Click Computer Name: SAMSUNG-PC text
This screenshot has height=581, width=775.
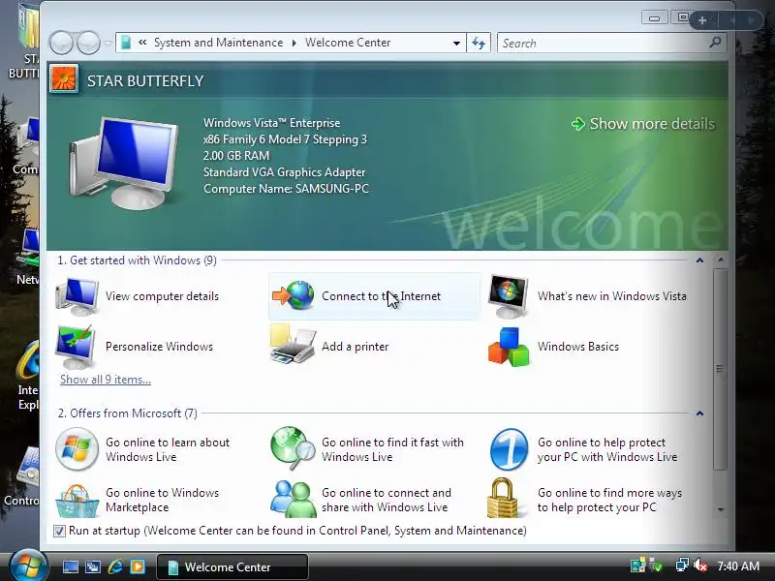(286, 189)
